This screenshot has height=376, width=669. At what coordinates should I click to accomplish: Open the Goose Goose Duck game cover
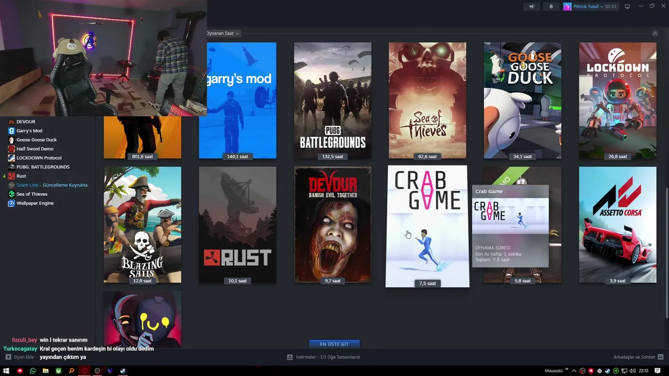(523, 100)
